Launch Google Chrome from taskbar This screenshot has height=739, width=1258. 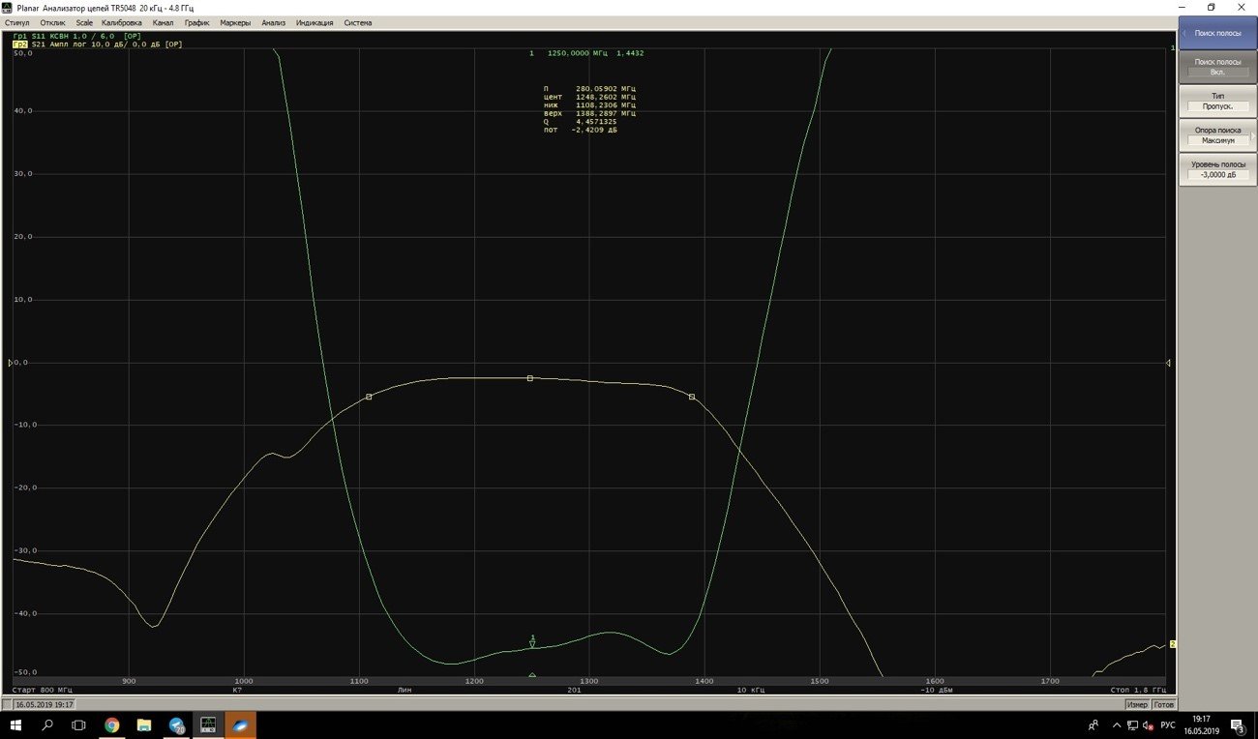point(112,724)
